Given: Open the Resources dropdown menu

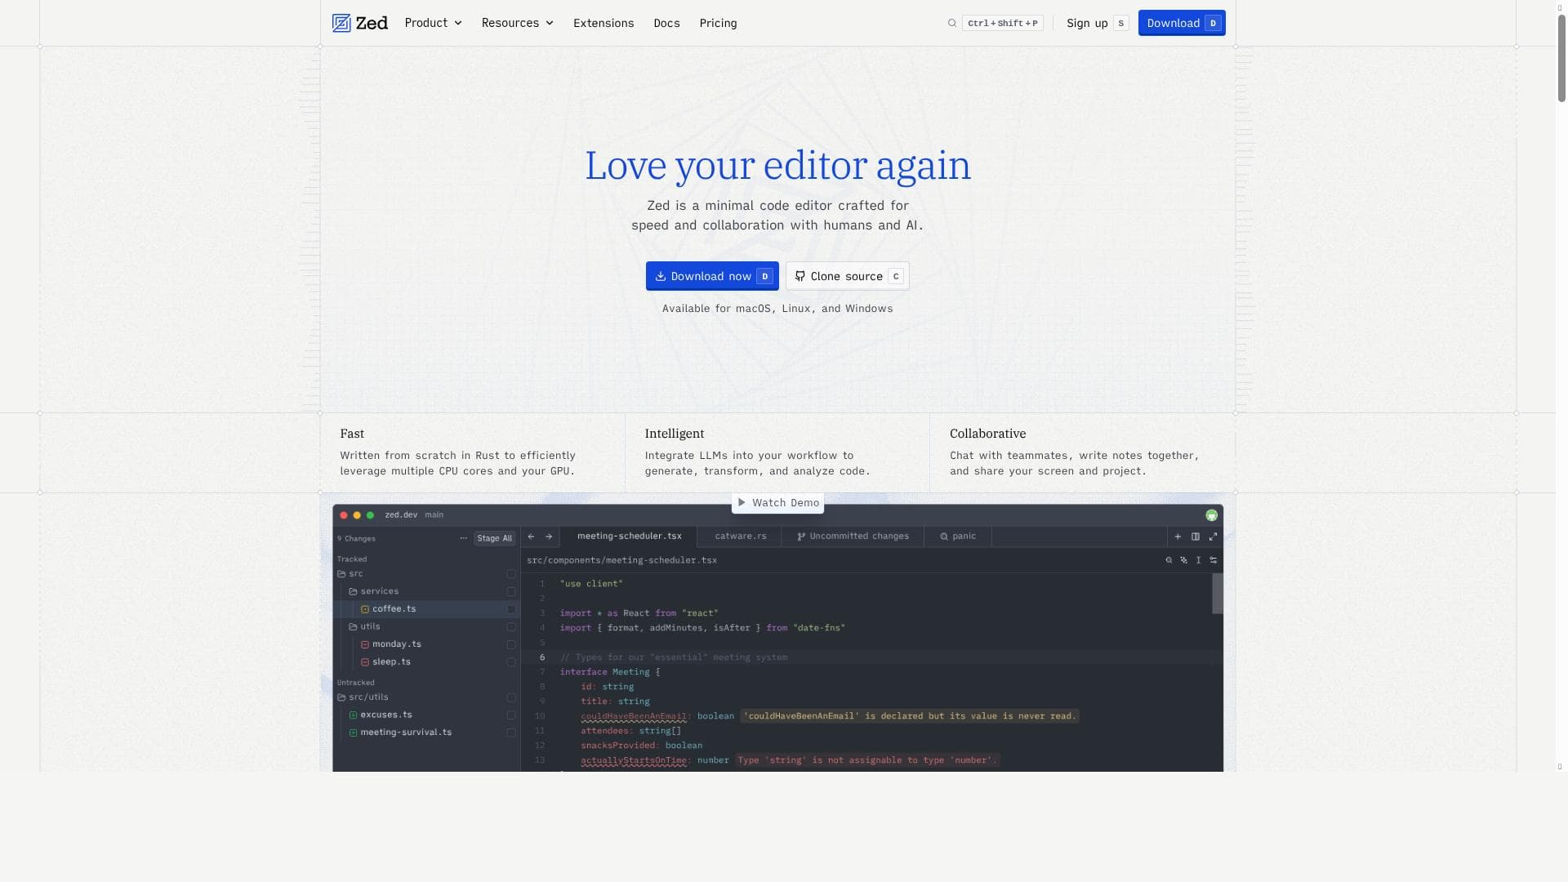Looking at the screenshot, I should click(x=517, y=23).
